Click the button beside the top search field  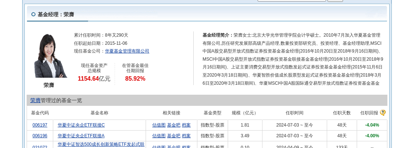[x=335, y=0]
